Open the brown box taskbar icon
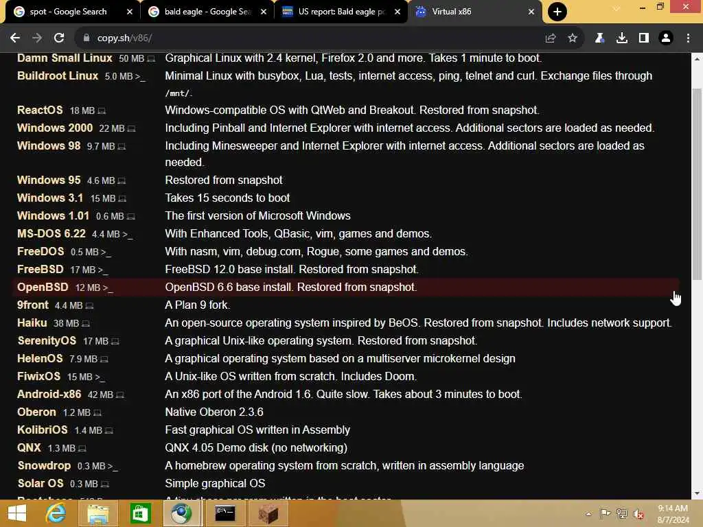Screen dimensions: 703x527 [268, 513]
